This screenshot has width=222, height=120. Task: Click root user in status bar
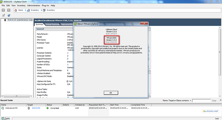[x=217, y=118]
